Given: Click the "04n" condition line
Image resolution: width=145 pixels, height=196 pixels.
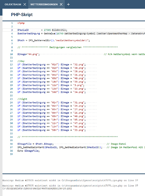Looking at the screenshot, I should click(52, 113).
